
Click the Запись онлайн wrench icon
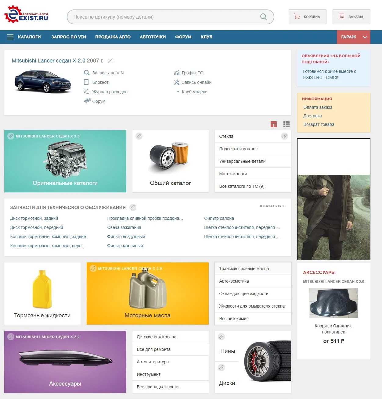177,82
